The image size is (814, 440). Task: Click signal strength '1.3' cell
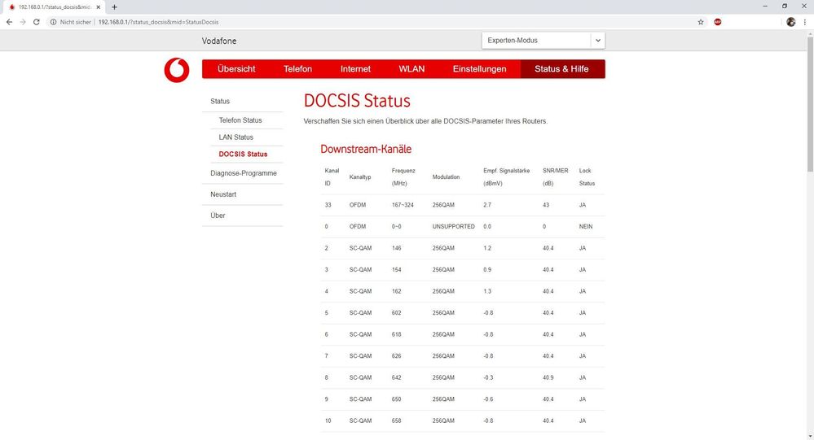coord(487,291)
